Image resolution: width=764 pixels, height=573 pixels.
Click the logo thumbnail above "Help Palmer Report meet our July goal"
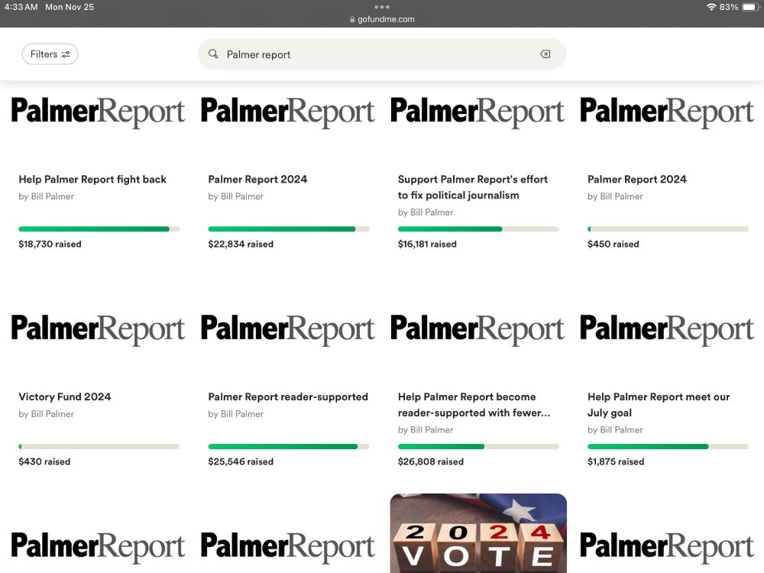point(667,329)
